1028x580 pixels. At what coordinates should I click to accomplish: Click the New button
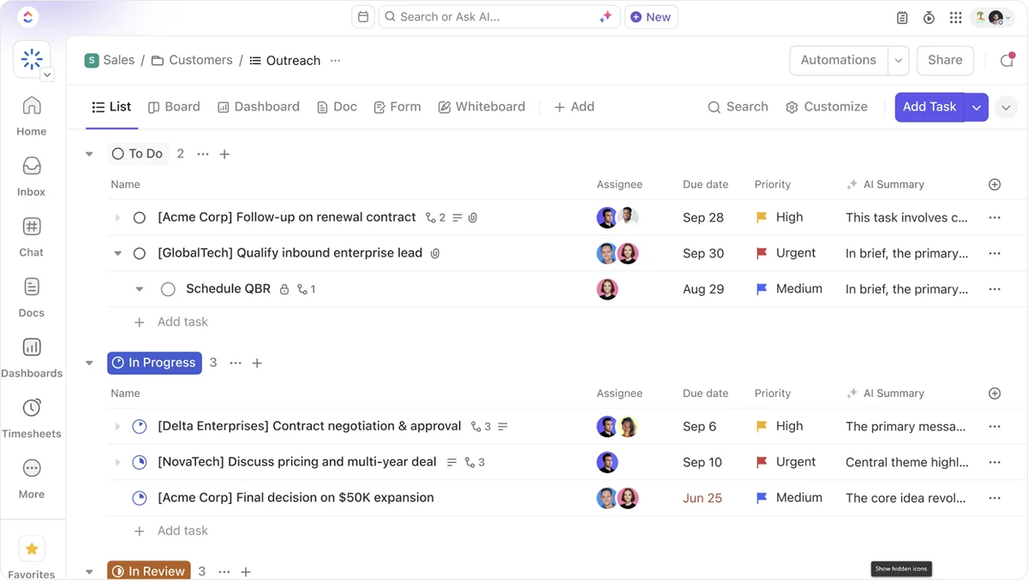pos(651,17)
